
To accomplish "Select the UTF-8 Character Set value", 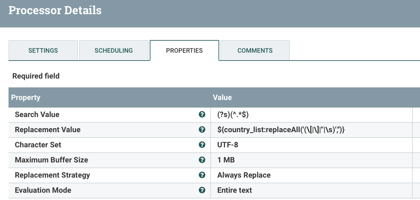I will [x=228, y=145].
